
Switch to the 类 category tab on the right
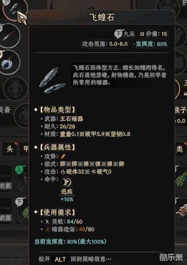[x=180, y=149]
